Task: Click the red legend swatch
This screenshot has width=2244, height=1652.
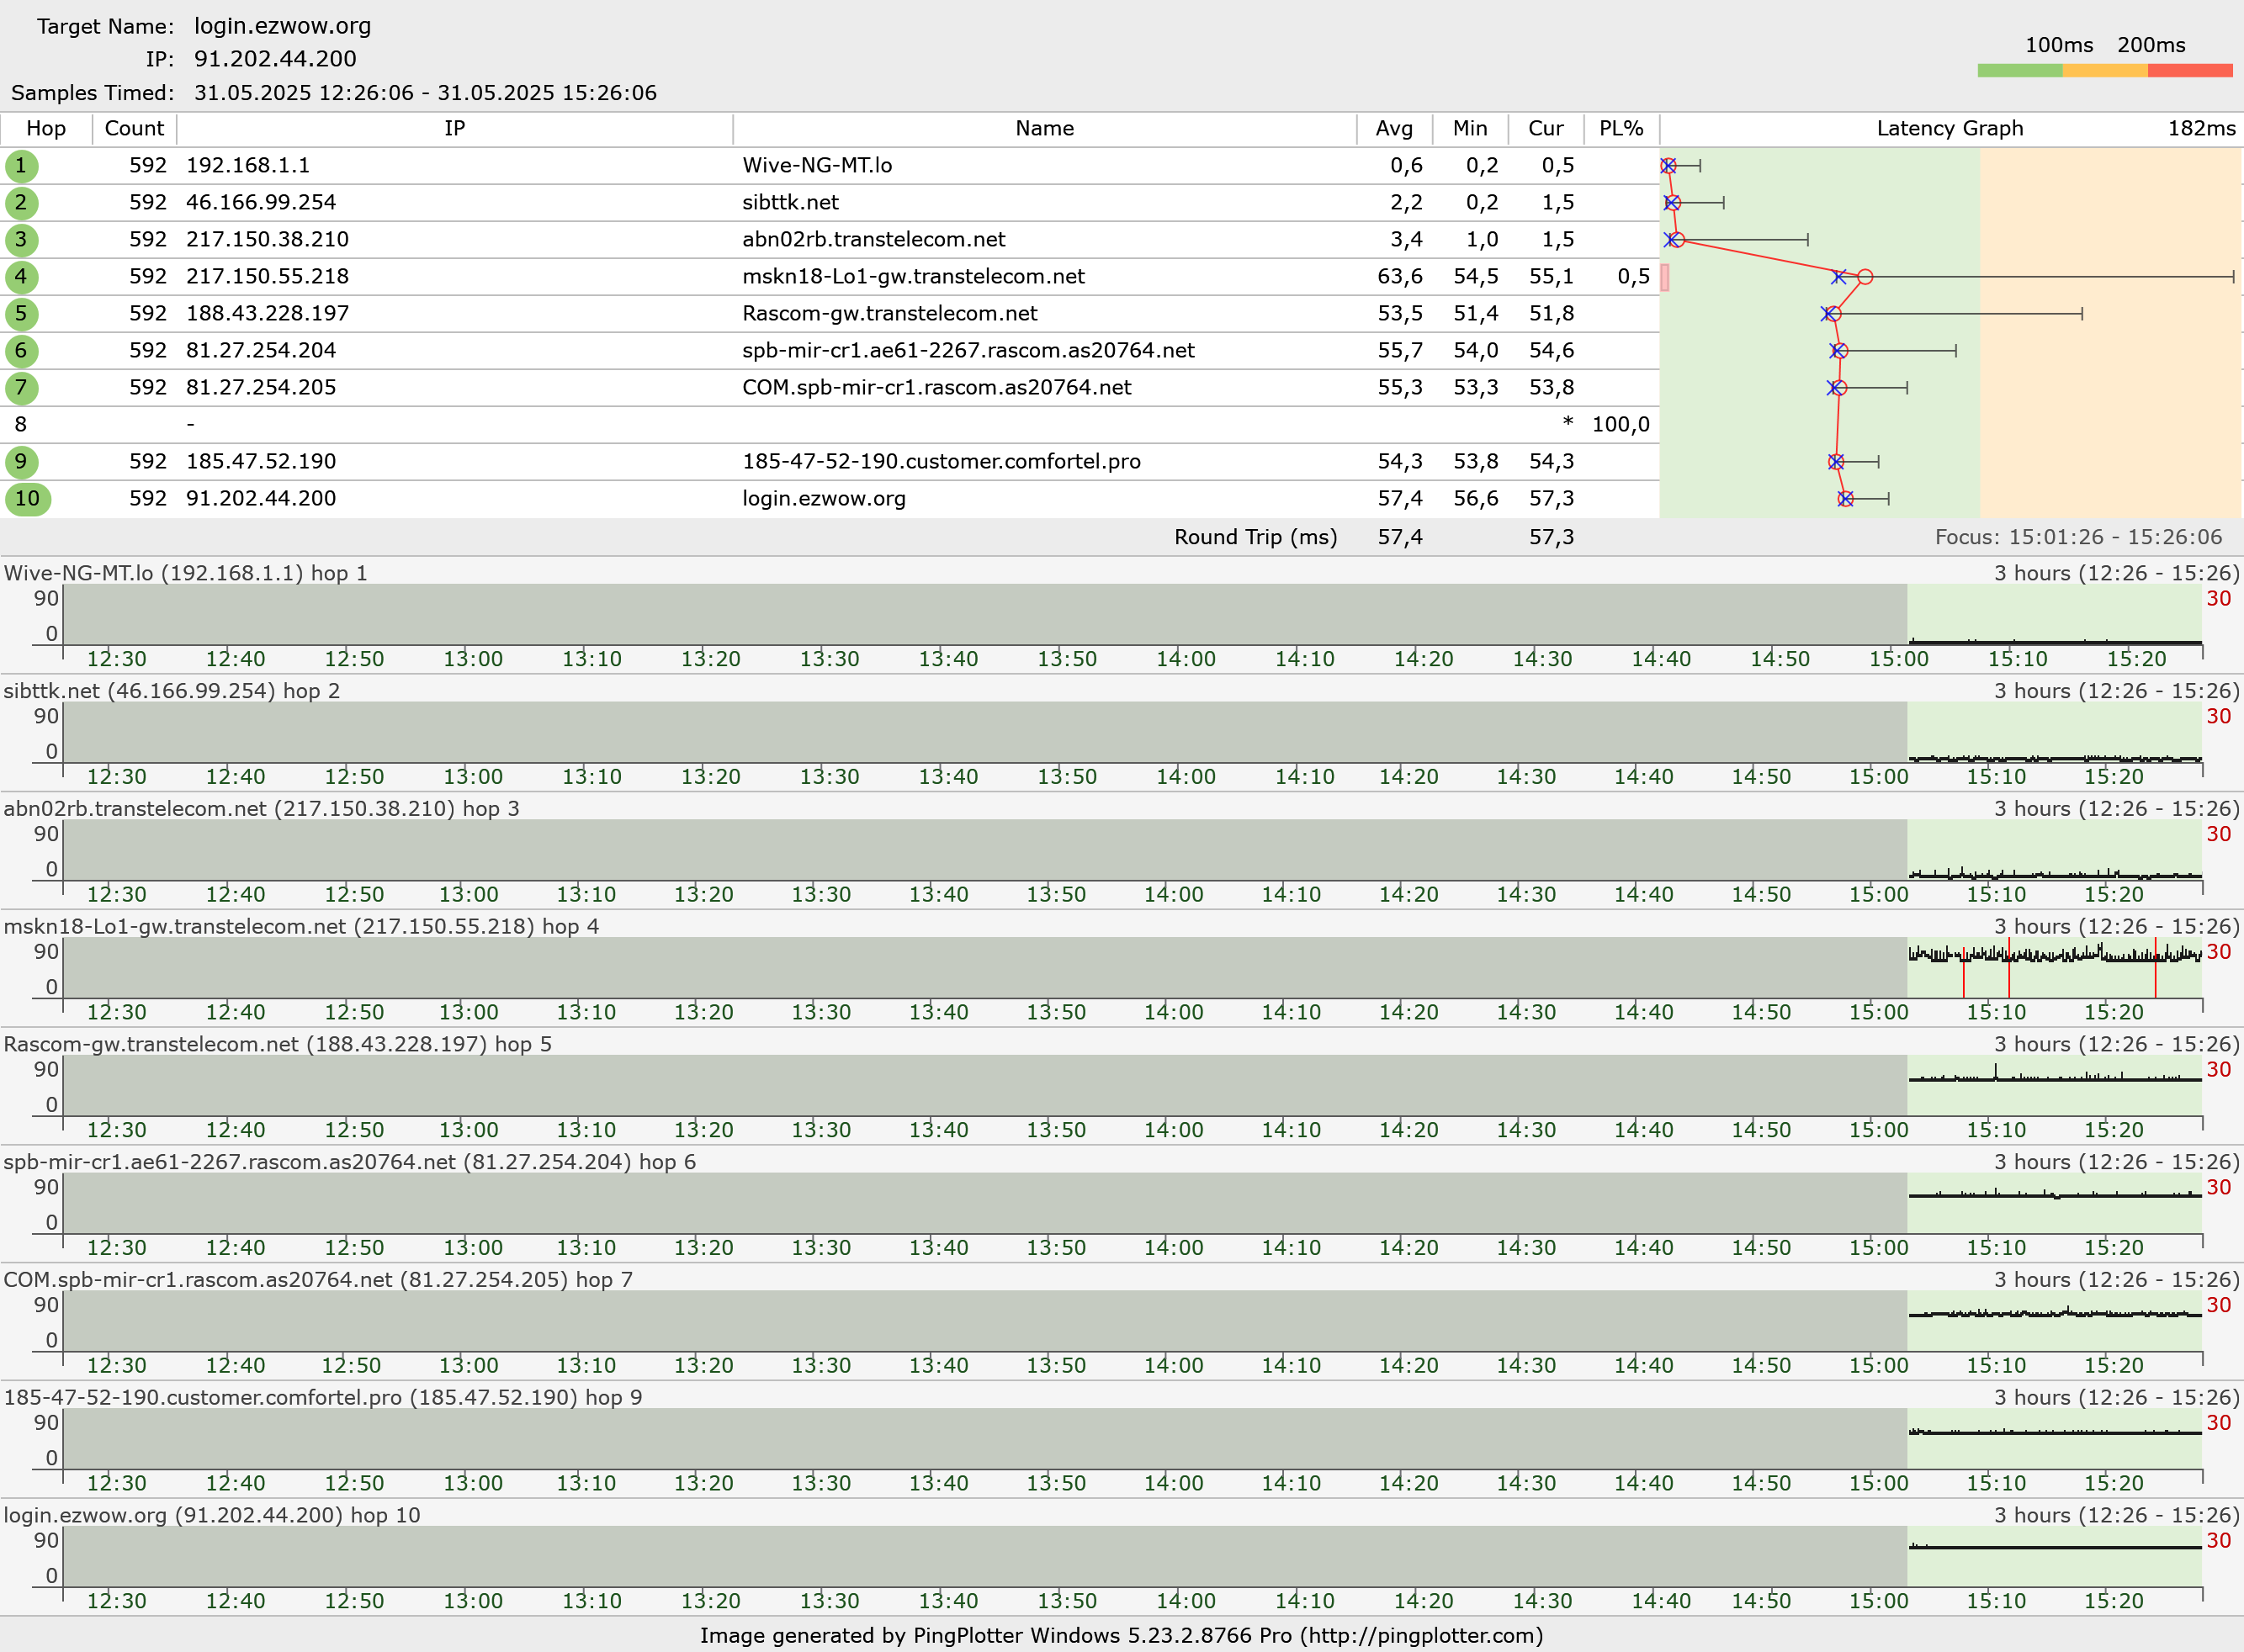Action: (x=2190, y=71)
